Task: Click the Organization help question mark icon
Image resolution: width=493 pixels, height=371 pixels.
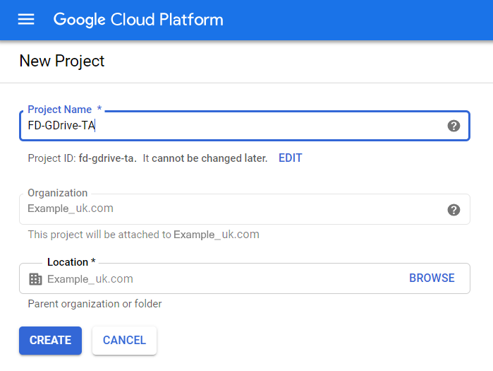Action: (x=454, y=210)
